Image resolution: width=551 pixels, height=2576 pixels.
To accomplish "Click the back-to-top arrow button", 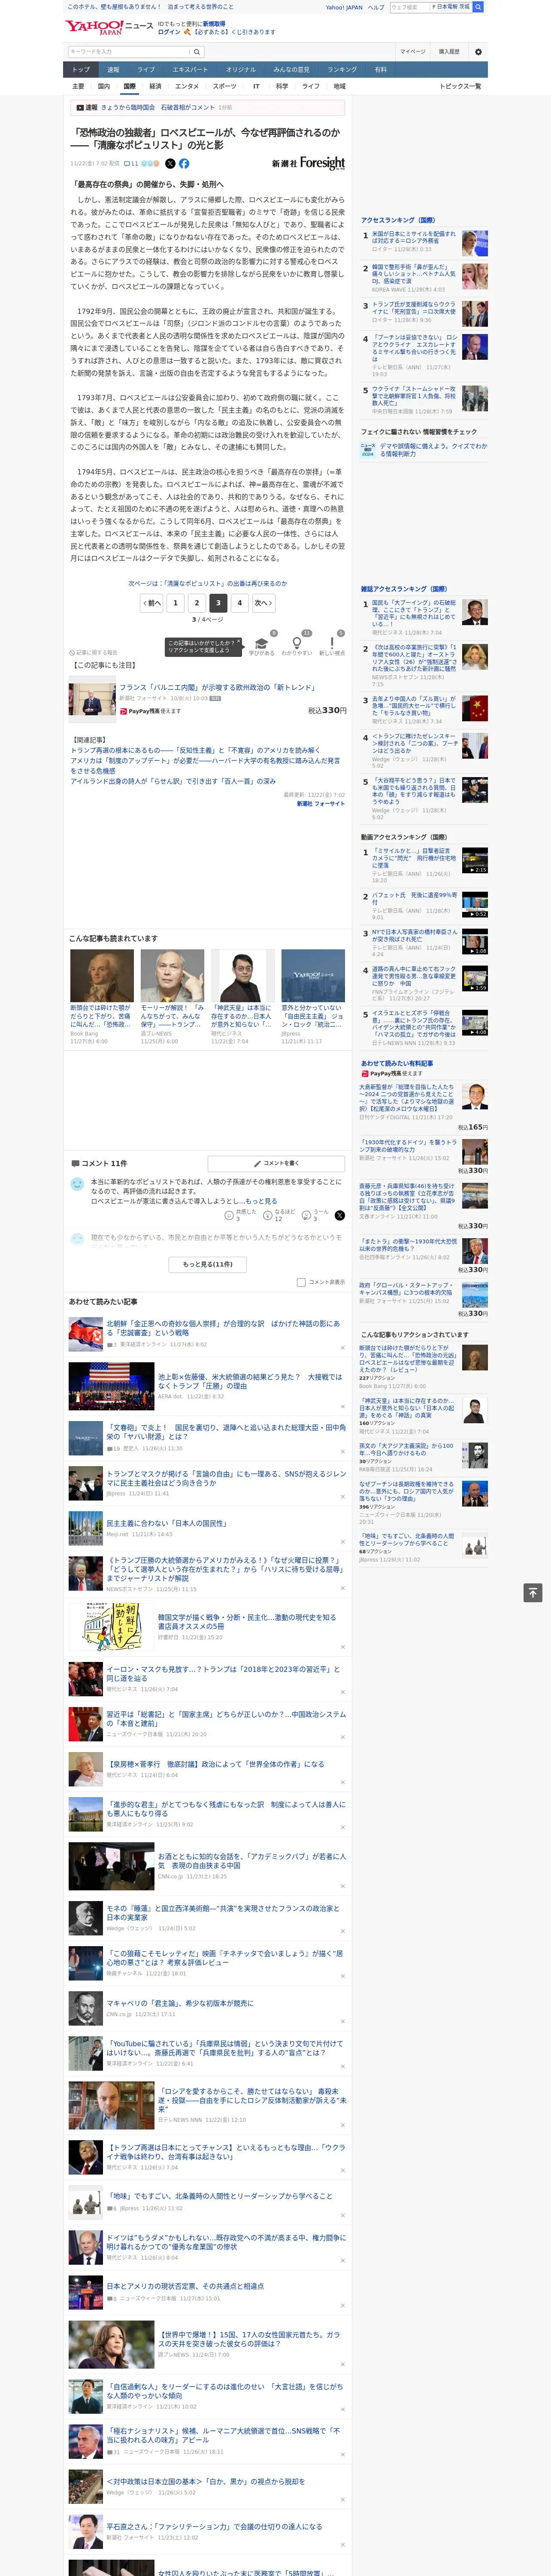I will (x=532, y=1592).
